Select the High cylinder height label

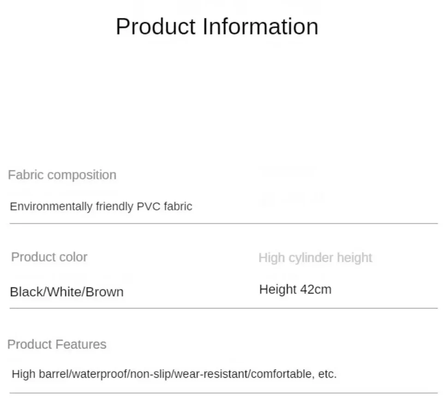(315, 257)
